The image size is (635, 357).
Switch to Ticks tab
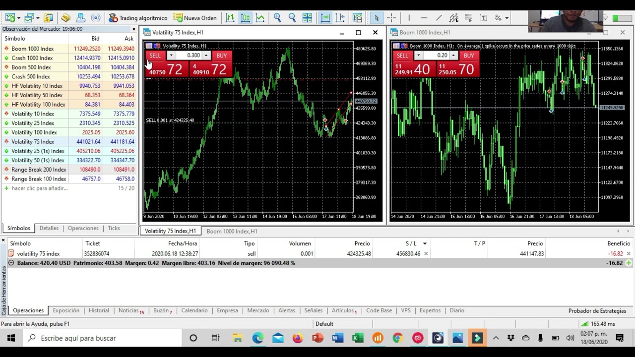(114, 228)
